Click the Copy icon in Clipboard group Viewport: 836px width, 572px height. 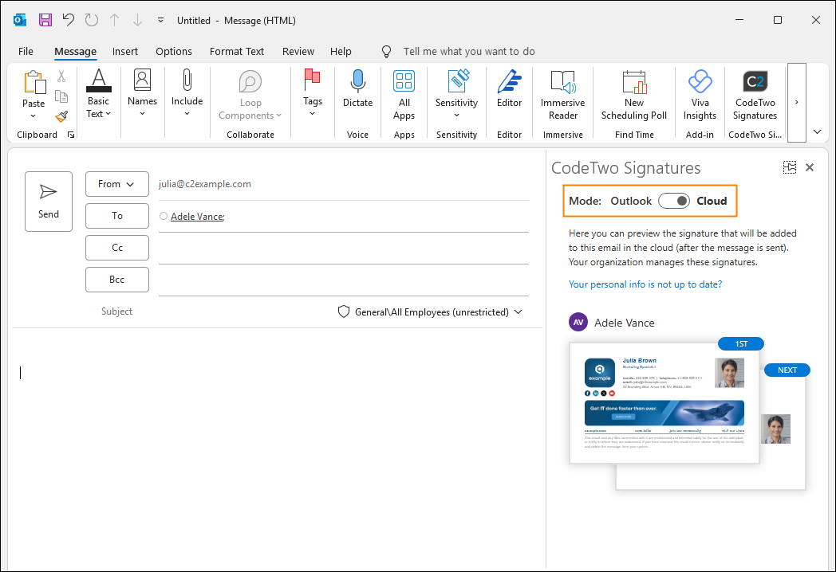click(x=62, y=96)
